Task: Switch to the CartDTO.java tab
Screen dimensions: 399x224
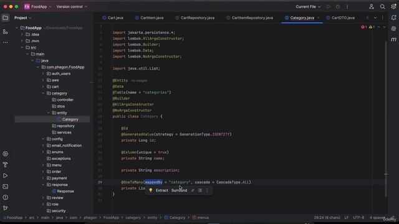Action: click(x=340, y=18)
